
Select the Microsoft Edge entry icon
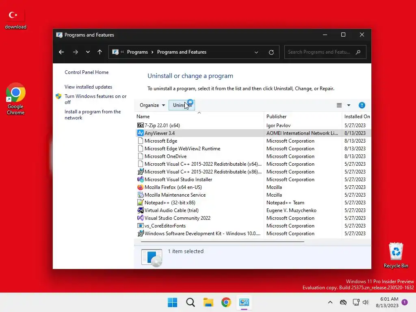pyautogui.click(x=140, y=141)
